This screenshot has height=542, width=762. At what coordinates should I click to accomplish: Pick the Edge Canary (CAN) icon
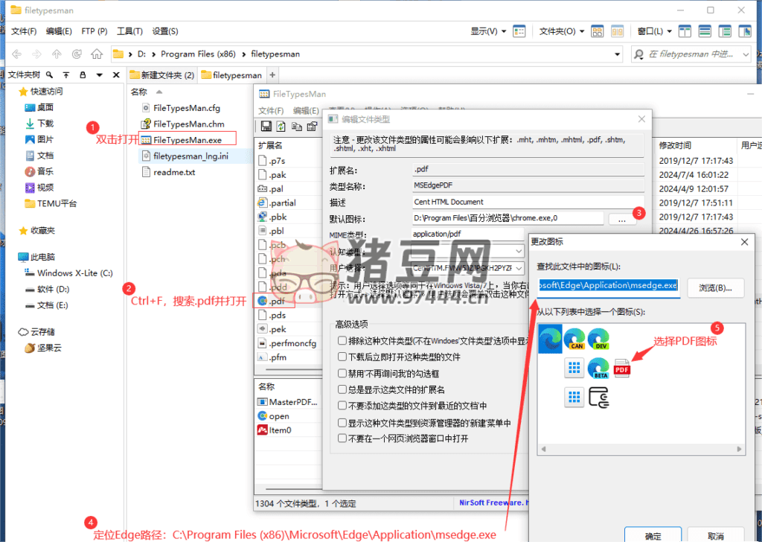tap(574, 340)
